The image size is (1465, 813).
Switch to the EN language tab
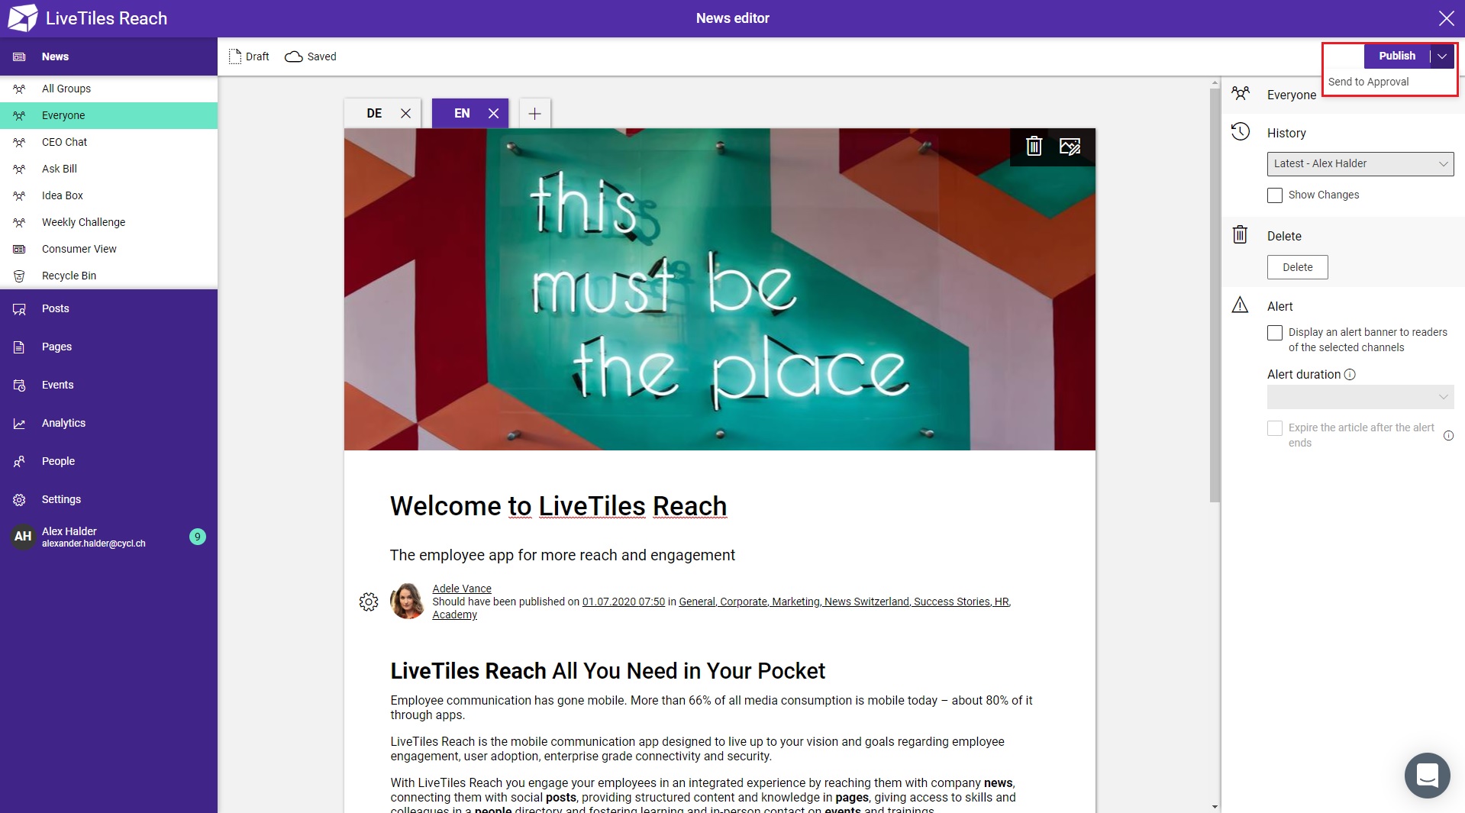pos(462,114)
